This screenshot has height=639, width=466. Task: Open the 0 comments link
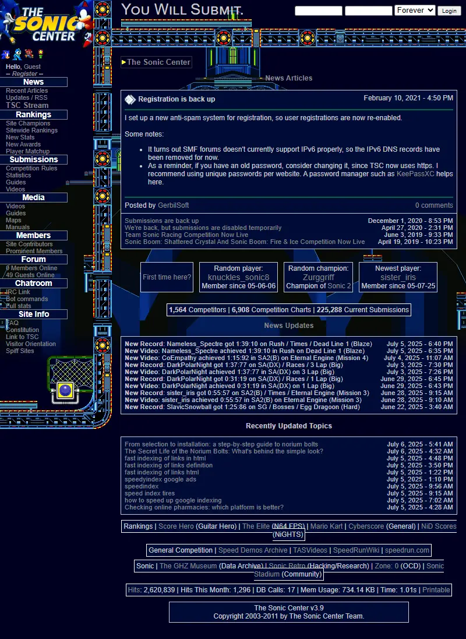[x=434, y=205]
